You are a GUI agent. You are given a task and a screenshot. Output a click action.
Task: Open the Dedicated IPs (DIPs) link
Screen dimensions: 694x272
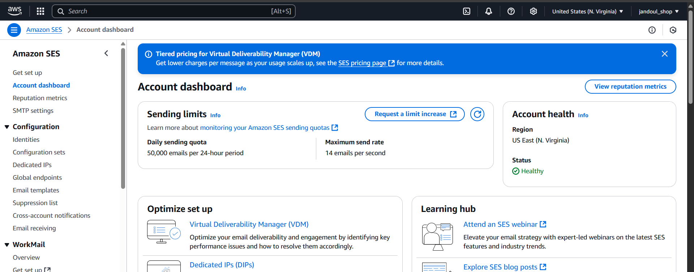pos(222,265)
